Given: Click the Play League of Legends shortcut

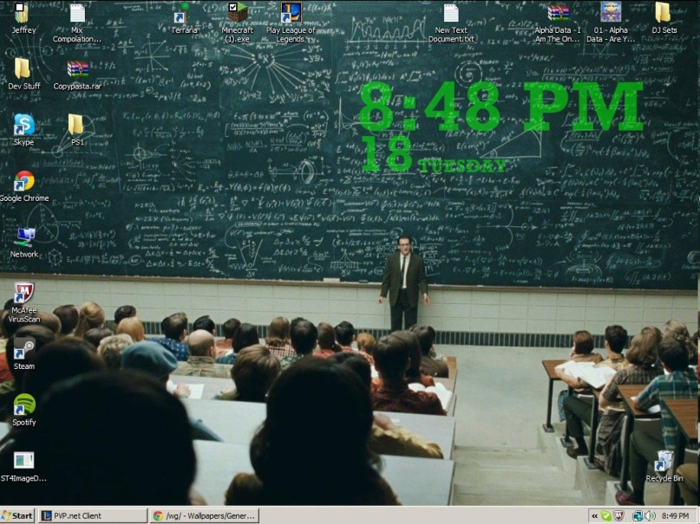Looking at the screenshot, I should click(x=291, y=23).
